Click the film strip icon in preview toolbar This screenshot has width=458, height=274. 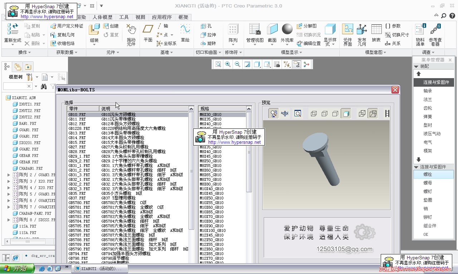387,113
